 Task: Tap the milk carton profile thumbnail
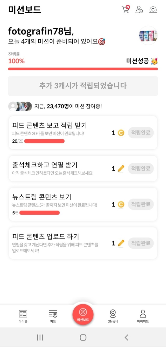click(x=148, y=36)
